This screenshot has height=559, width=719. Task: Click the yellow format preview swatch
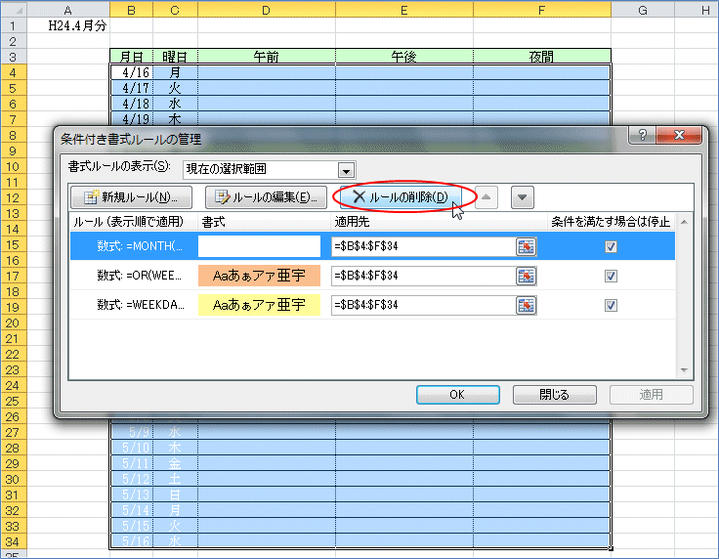tap(259, 305)
